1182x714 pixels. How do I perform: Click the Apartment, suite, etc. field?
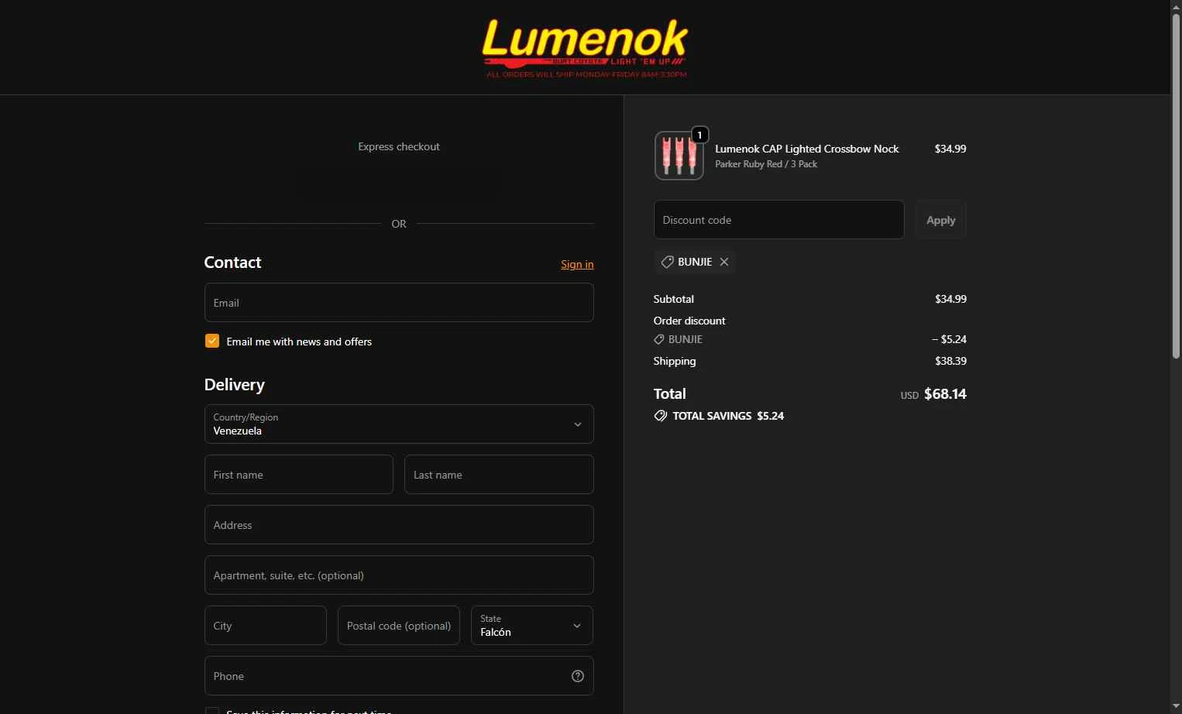click(x=399, y=575)
